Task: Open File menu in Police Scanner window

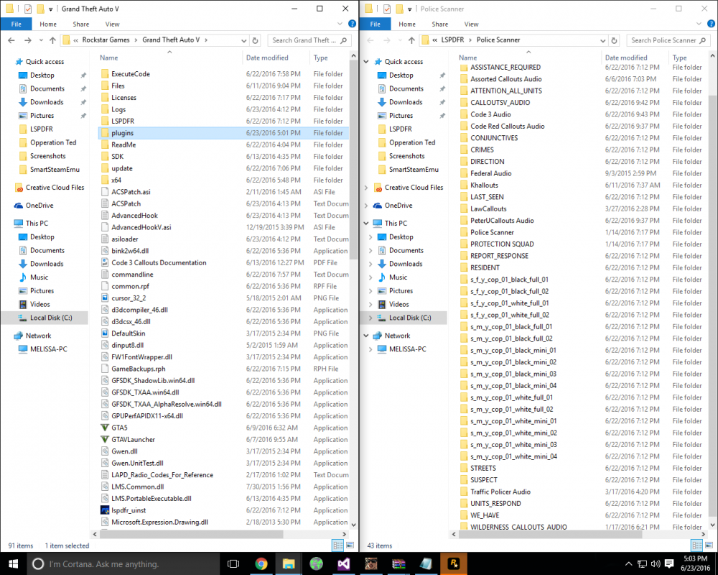Action: click(375, 24)
